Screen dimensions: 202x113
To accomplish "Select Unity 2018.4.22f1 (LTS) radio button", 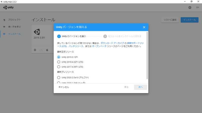I will coord(59,62).
